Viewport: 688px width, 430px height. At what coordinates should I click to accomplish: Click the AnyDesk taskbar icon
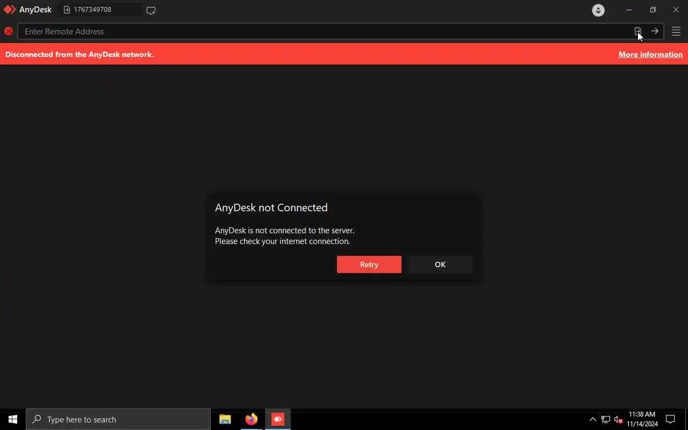click(x=278, y=419)
